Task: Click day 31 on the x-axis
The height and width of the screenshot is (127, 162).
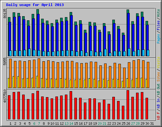Action: pyautogui.click(x=152, y=124)
